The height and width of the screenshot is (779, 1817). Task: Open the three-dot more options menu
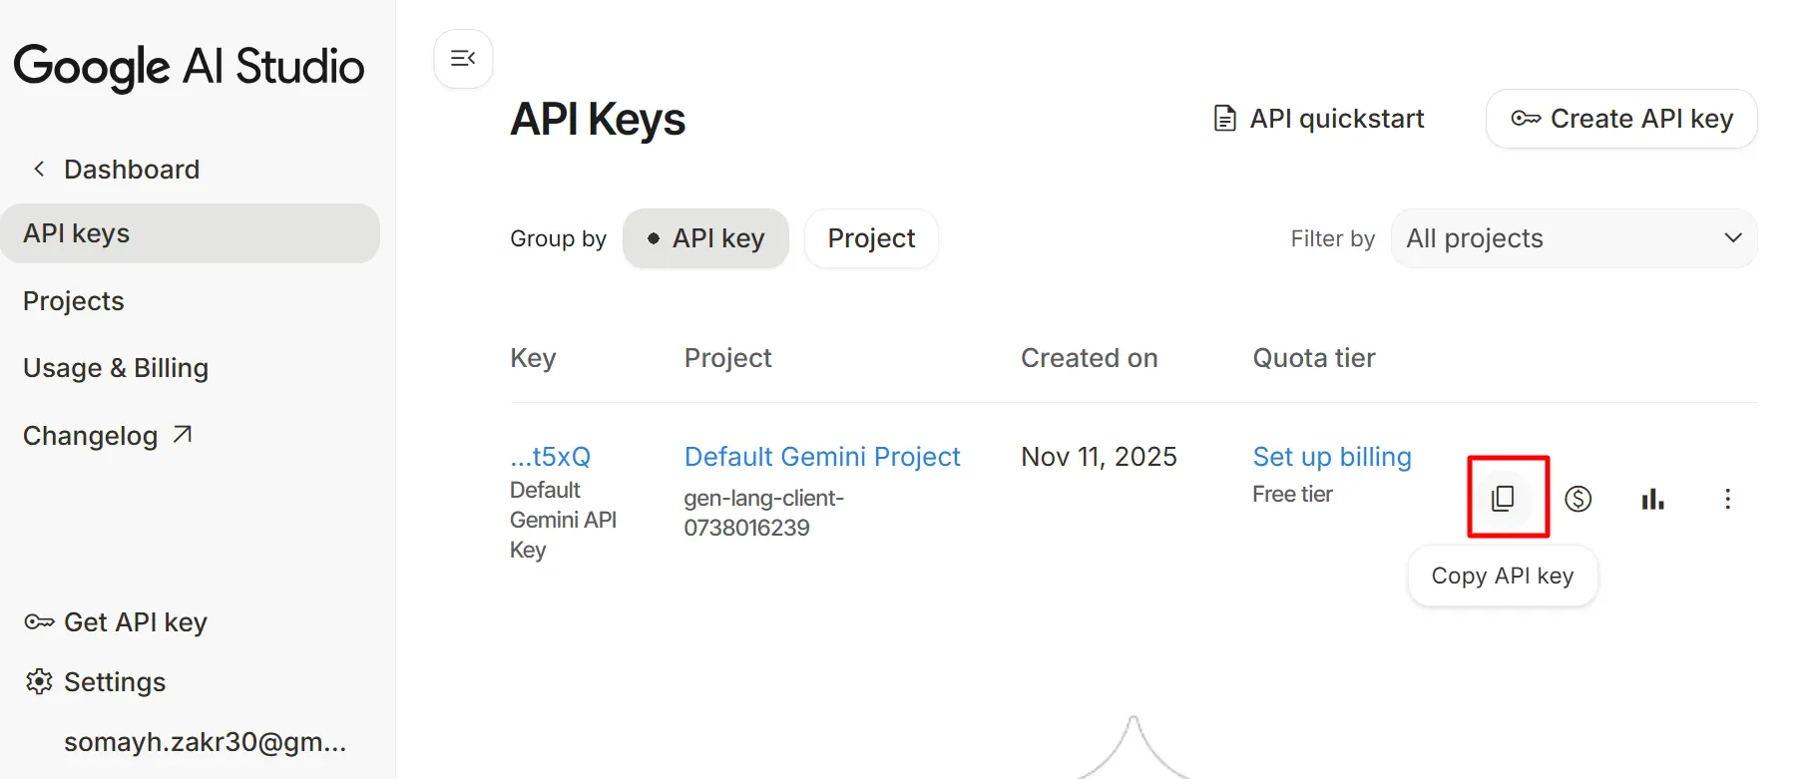click(x=1727, y=498)
